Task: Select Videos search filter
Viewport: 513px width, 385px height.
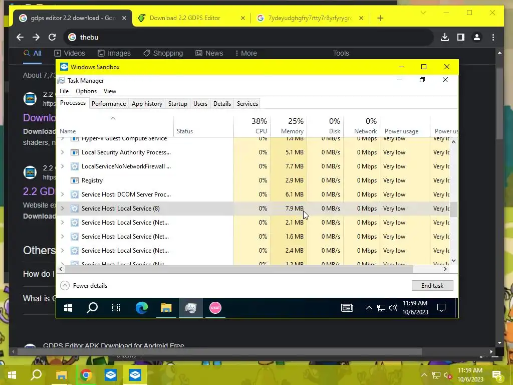Action: coord(70,53)
